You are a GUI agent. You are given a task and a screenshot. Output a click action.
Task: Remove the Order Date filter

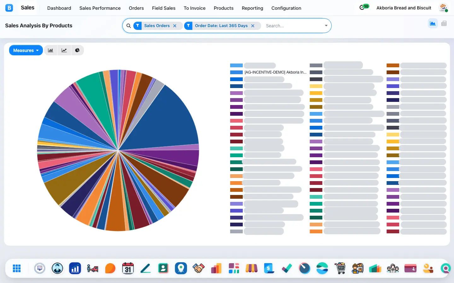click(253, 26)
